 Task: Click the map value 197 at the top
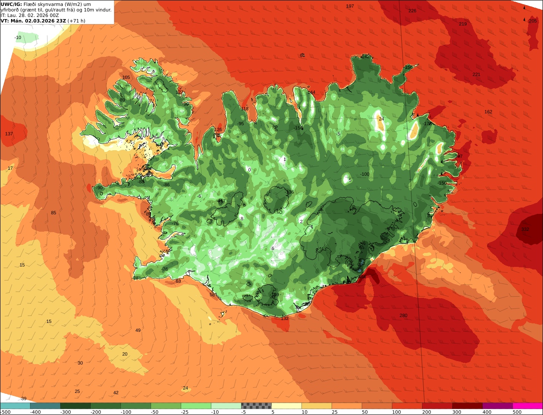[350, 6]
